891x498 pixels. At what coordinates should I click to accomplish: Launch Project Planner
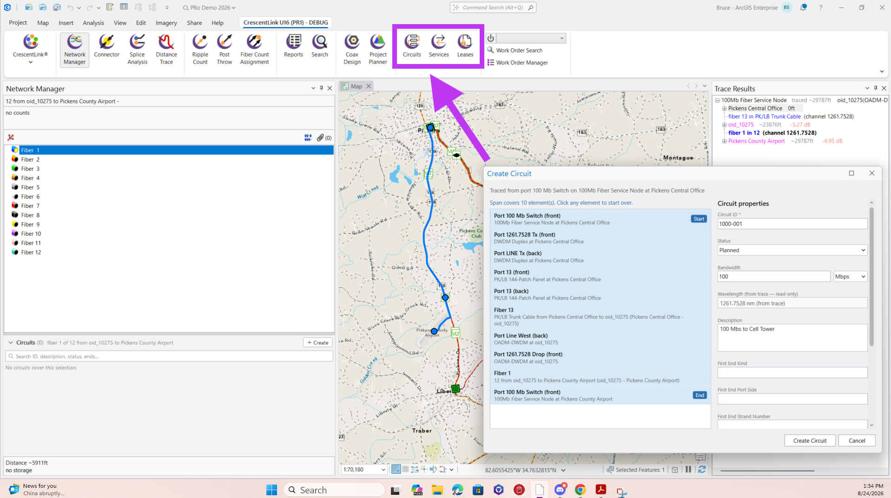click(x=378, y=49)
